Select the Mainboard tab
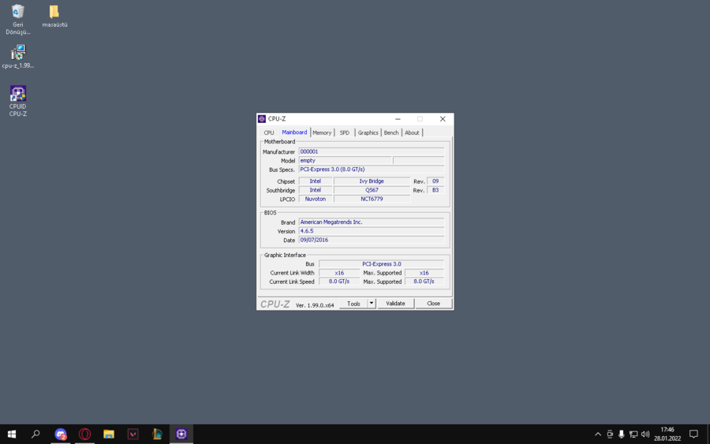 [294, 132]
